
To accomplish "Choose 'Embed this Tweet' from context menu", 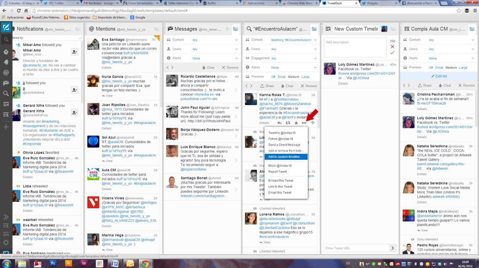I will pos(280,180).
